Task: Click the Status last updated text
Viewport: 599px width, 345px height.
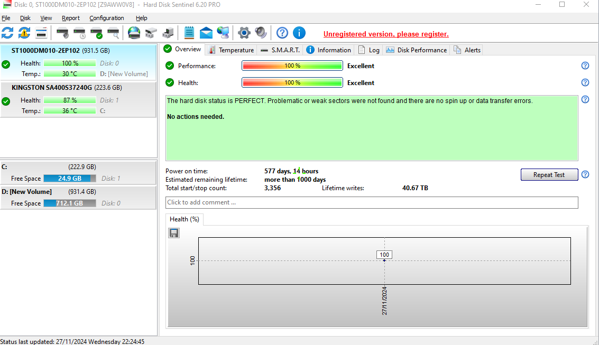Action: tap(72, 341)
